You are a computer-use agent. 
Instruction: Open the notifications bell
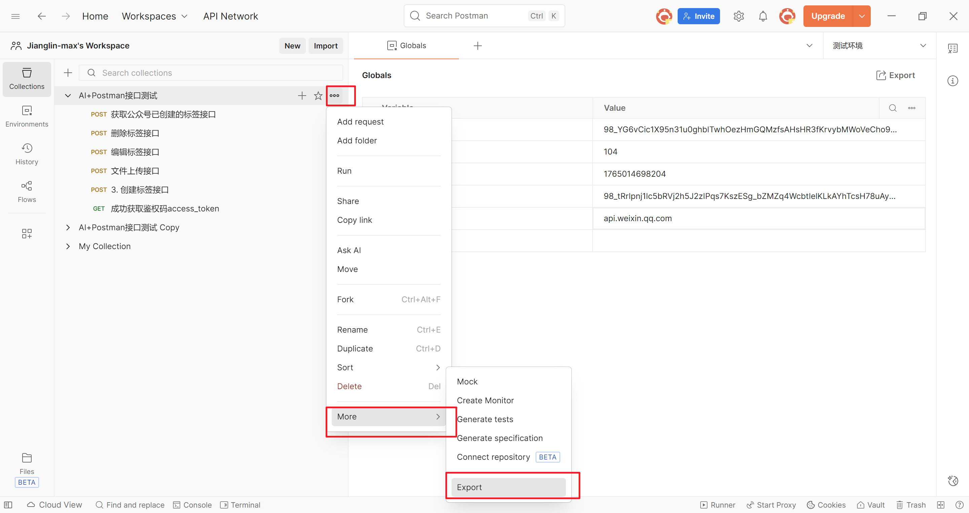[763, 16]
